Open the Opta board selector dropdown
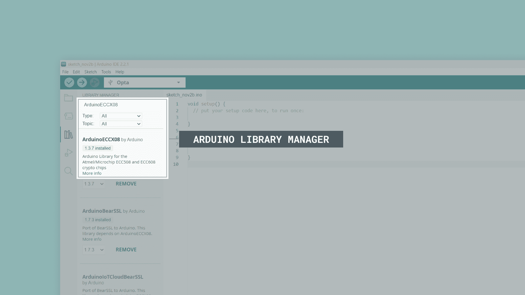 (145, 82)
